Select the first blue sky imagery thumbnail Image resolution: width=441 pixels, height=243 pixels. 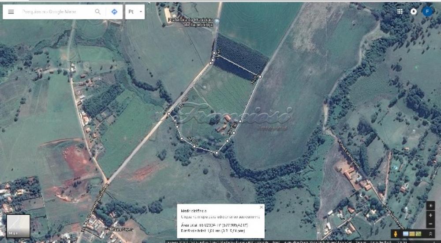pos(405,234)
